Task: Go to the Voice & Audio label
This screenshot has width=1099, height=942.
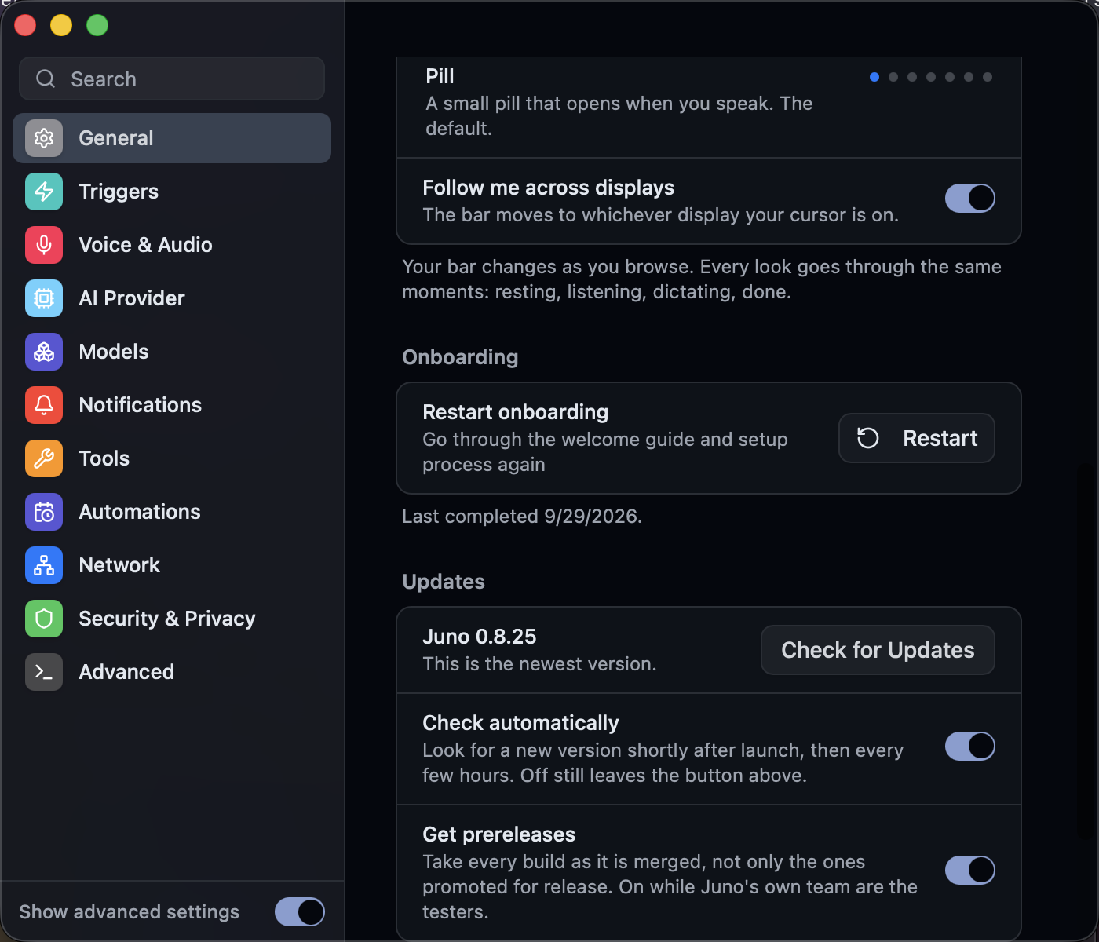Action: coord(146,245)
